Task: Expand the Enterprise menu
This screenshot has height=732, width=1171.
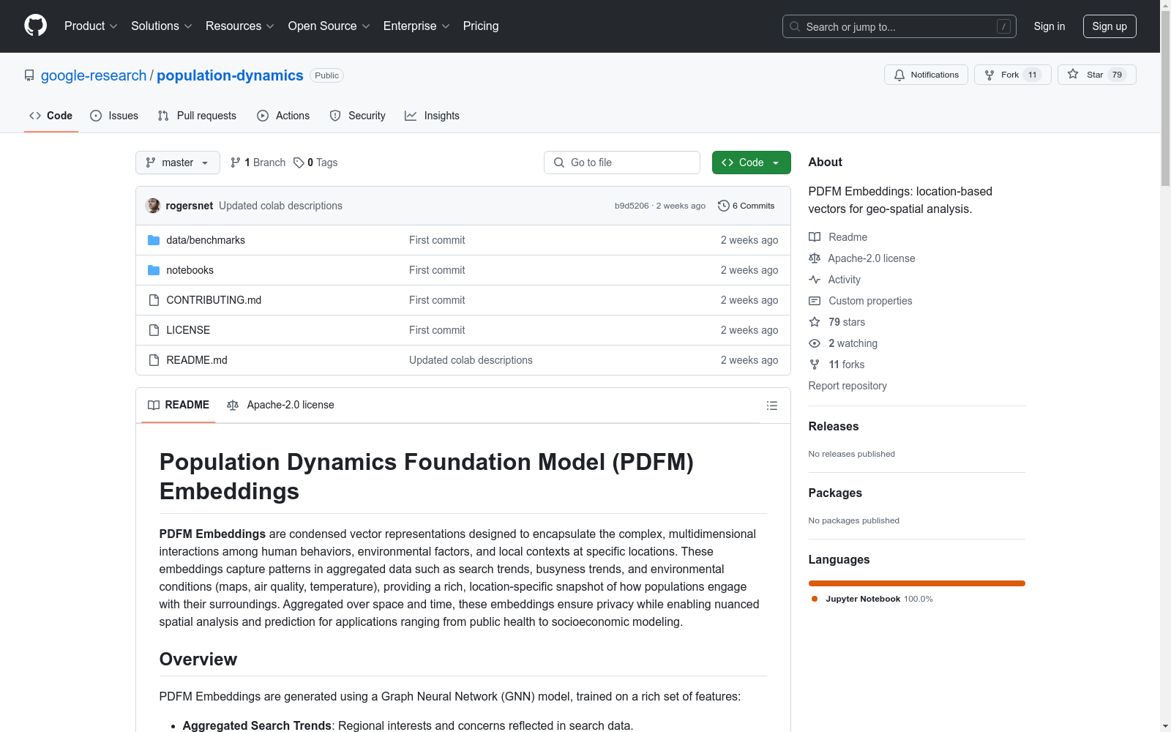Action: click(416, 26)
